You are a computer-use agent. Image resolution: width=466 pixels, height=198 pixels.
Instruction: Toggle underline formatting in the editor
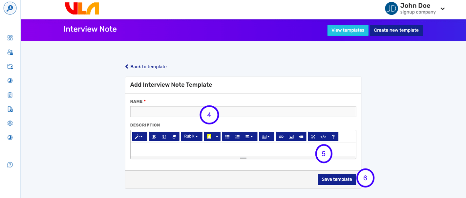(x=164, y=137)
